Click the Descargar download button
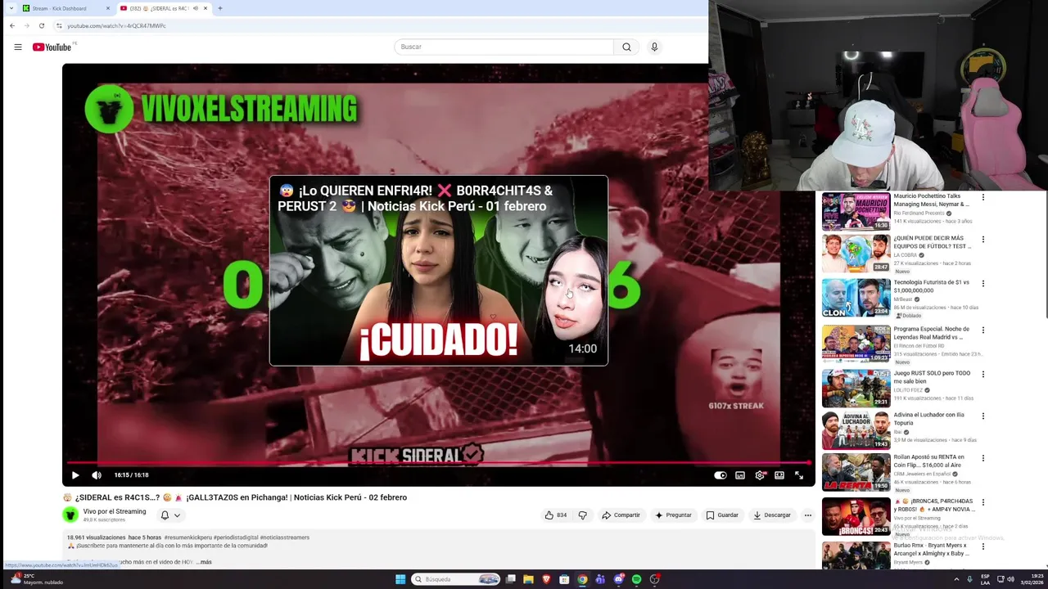Screen dimensions: 1048x589 tap(772, 515)
